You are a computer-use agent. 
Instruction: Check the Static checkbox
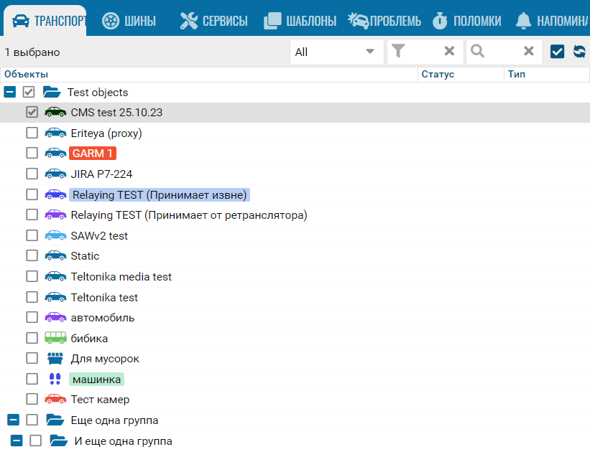[x=32, y=255]
